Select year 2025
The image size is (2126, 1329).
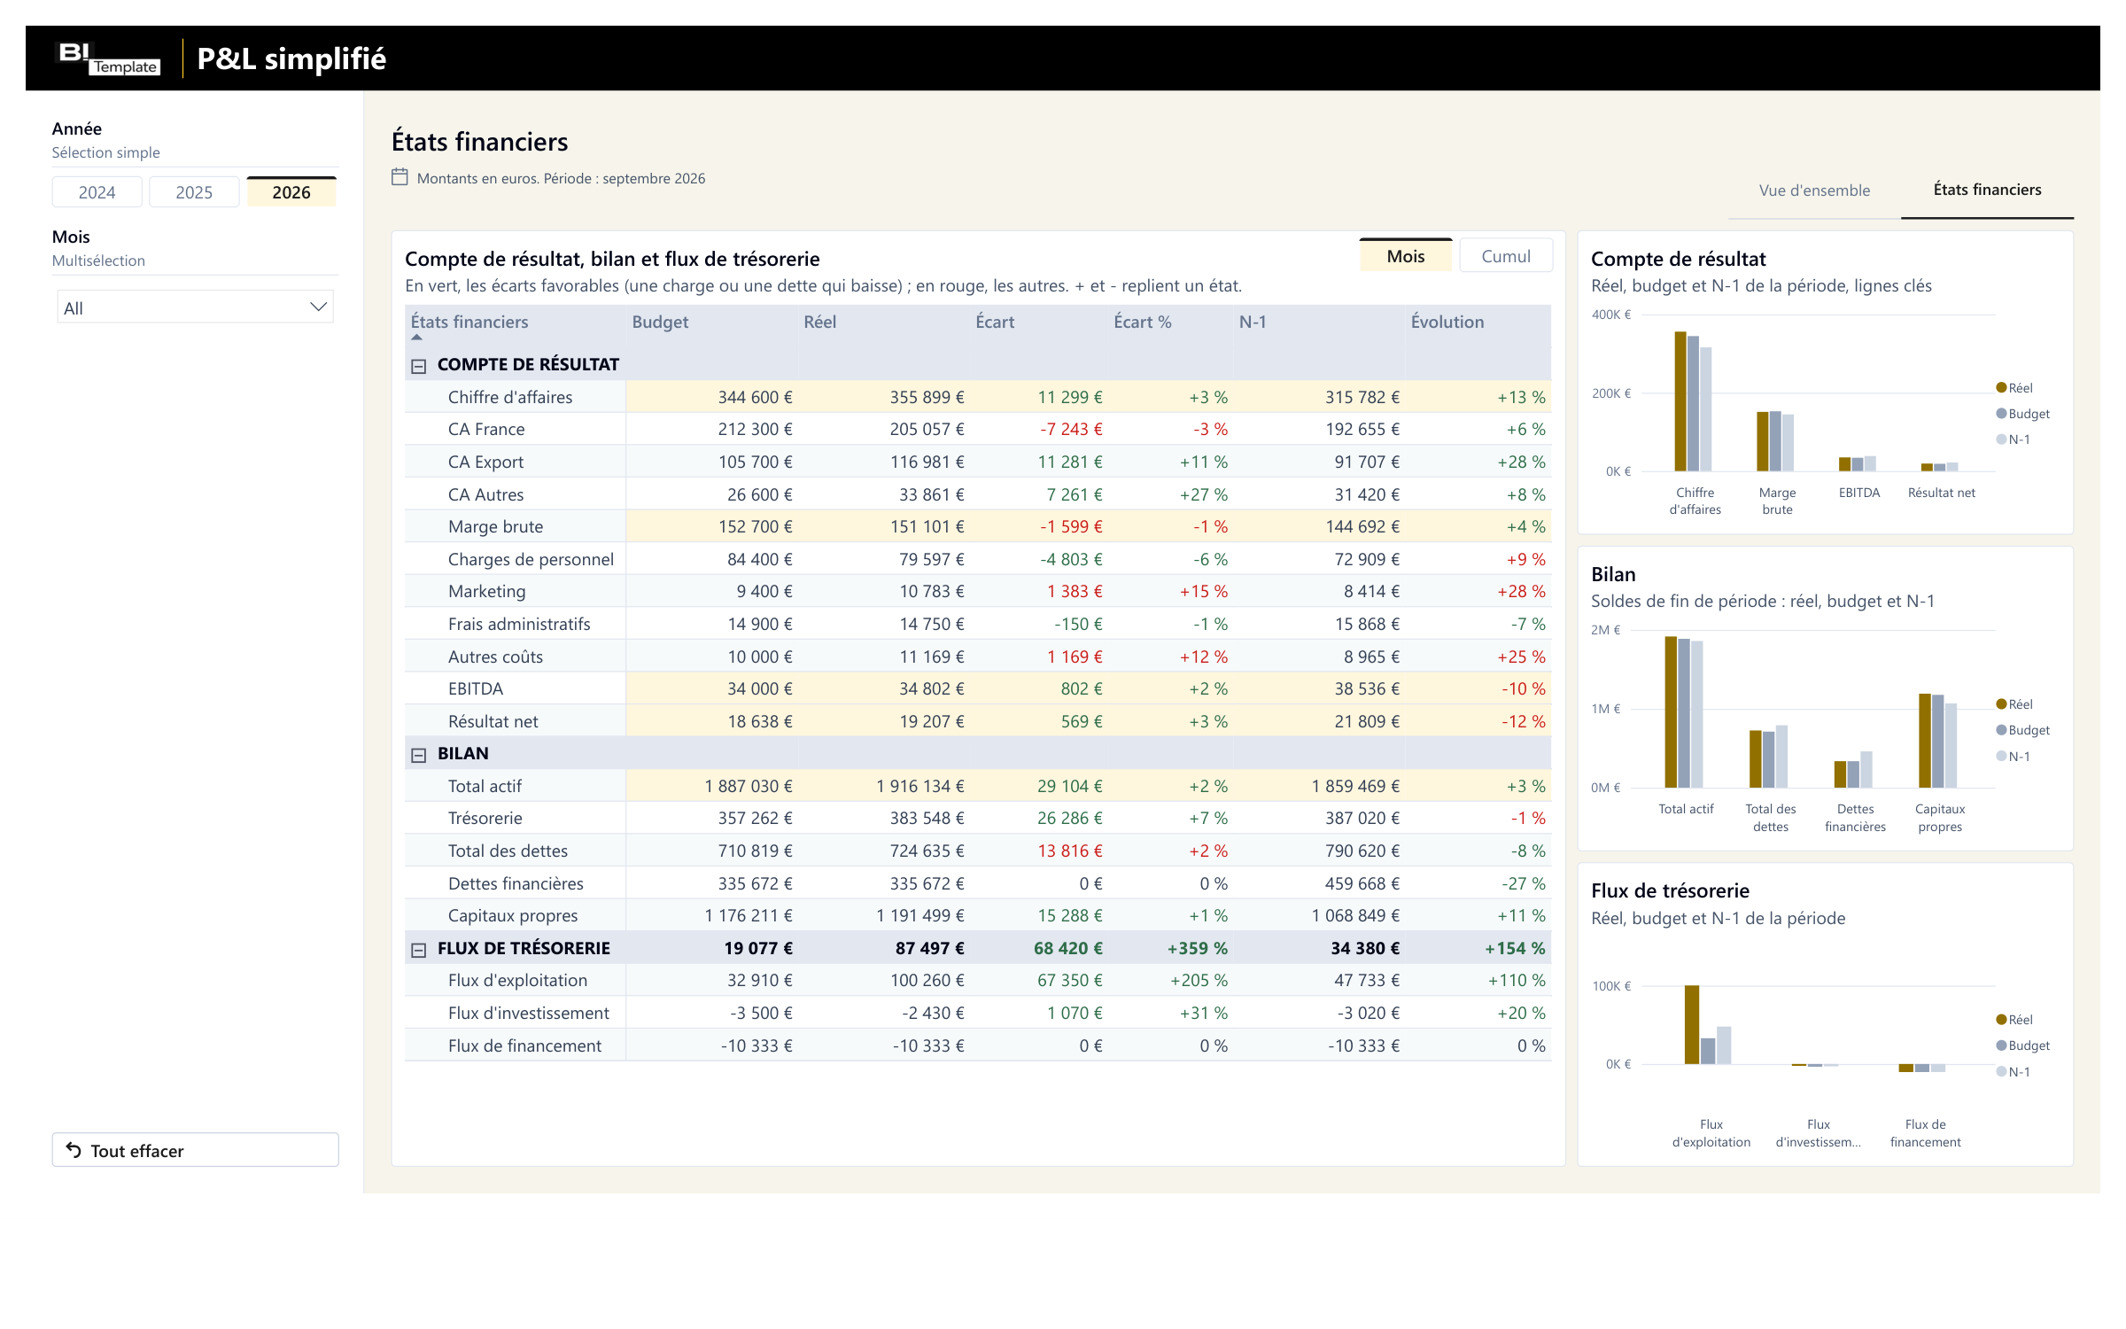pyautogui.click(x=194, y=192)
